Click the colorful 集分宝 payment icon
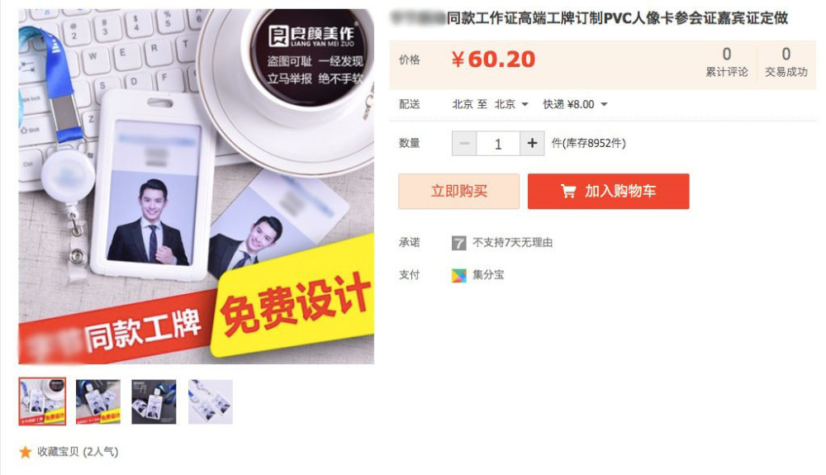This screenshot has height=475, width=826. click(x=458, y=275)
